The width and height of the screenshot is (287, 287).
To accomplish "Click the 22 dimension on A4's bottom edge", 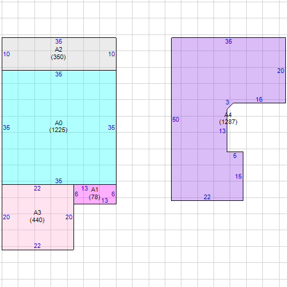I will pyautogui.click(x=207, y=197).
